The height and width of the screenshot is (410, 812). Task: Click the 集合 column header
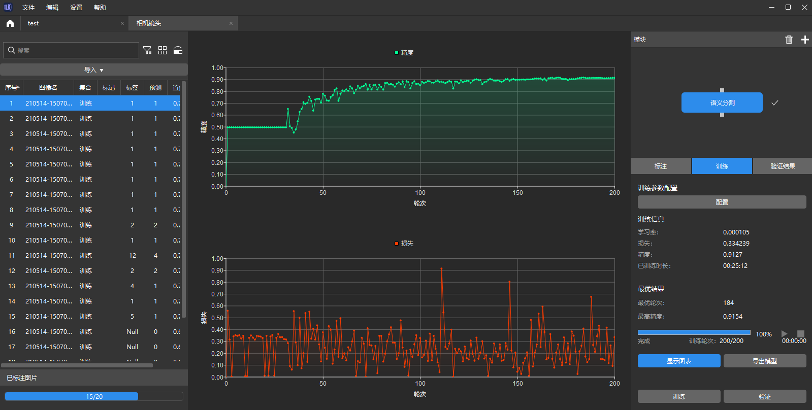pos(85,88)
